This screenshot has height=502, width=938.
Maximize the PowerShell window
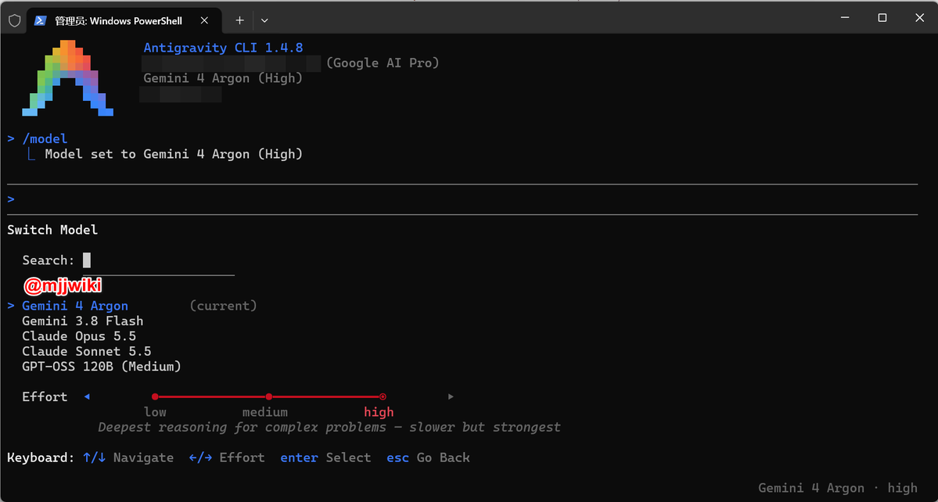(882, 18)
